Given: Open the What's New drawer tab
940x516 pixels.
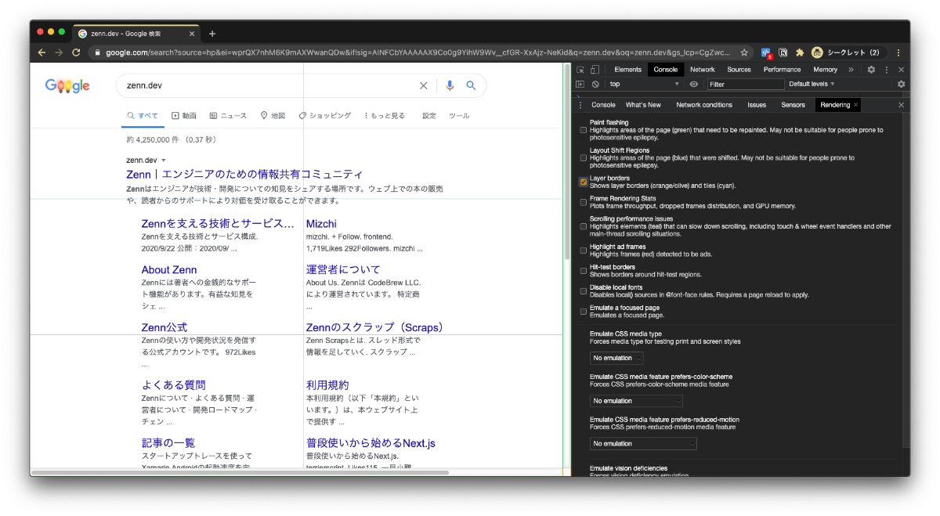Looking at the screenshot, I should tap(643, 105).
